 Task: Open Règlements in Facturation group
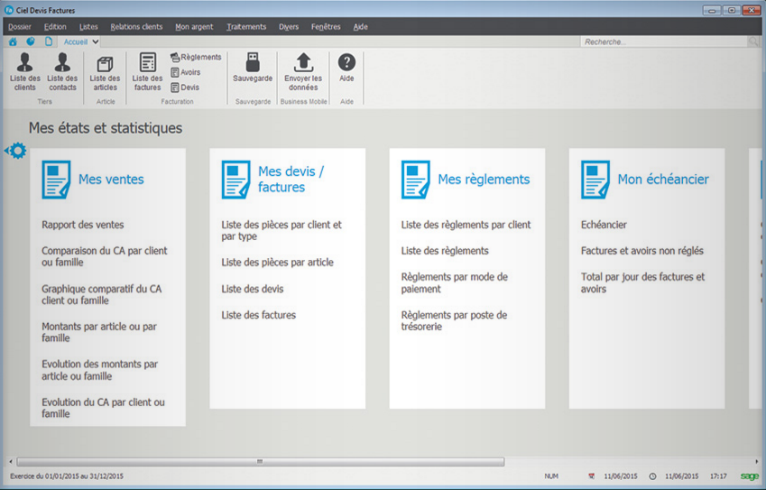(x=196, y=57)
